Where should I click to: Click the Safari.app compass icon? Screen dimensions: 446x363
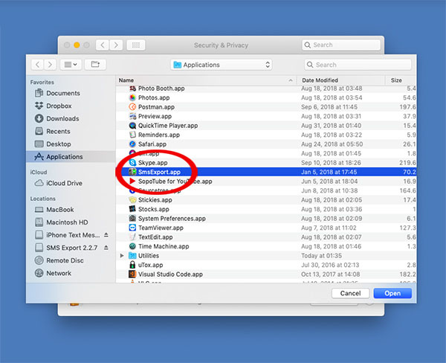132,144
